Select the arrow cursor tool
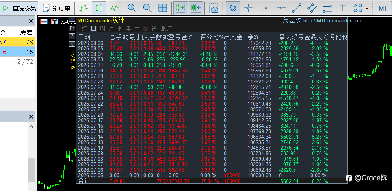 click(x=233, y=8)
